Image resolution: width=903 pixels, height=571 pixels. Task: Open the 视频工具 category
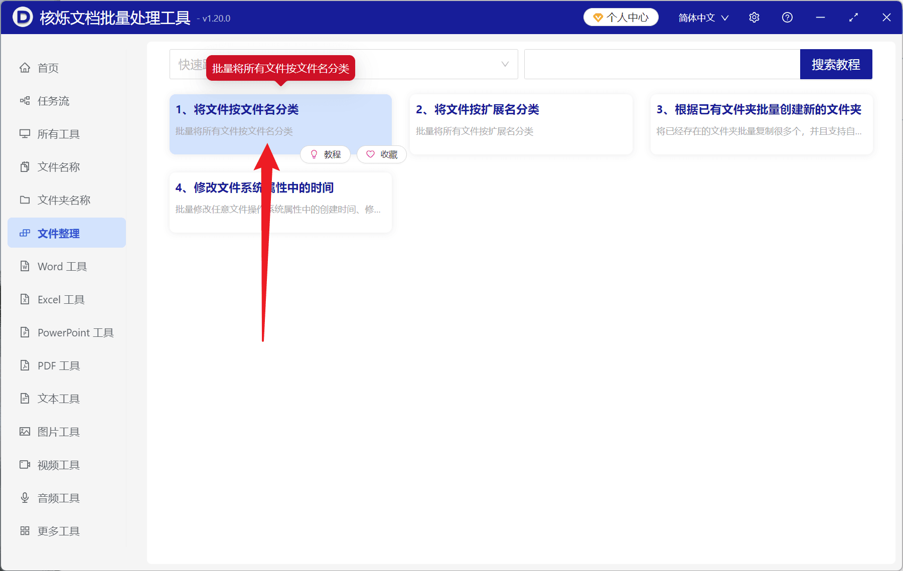coord(58,465)
